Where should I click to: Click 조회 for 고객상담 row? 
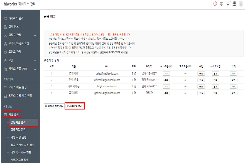click(166, 93)
